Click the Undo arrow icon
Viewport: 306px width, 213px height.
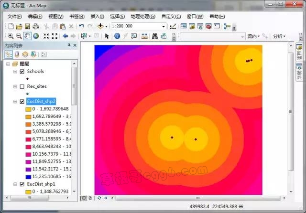(x=81, y=26)
